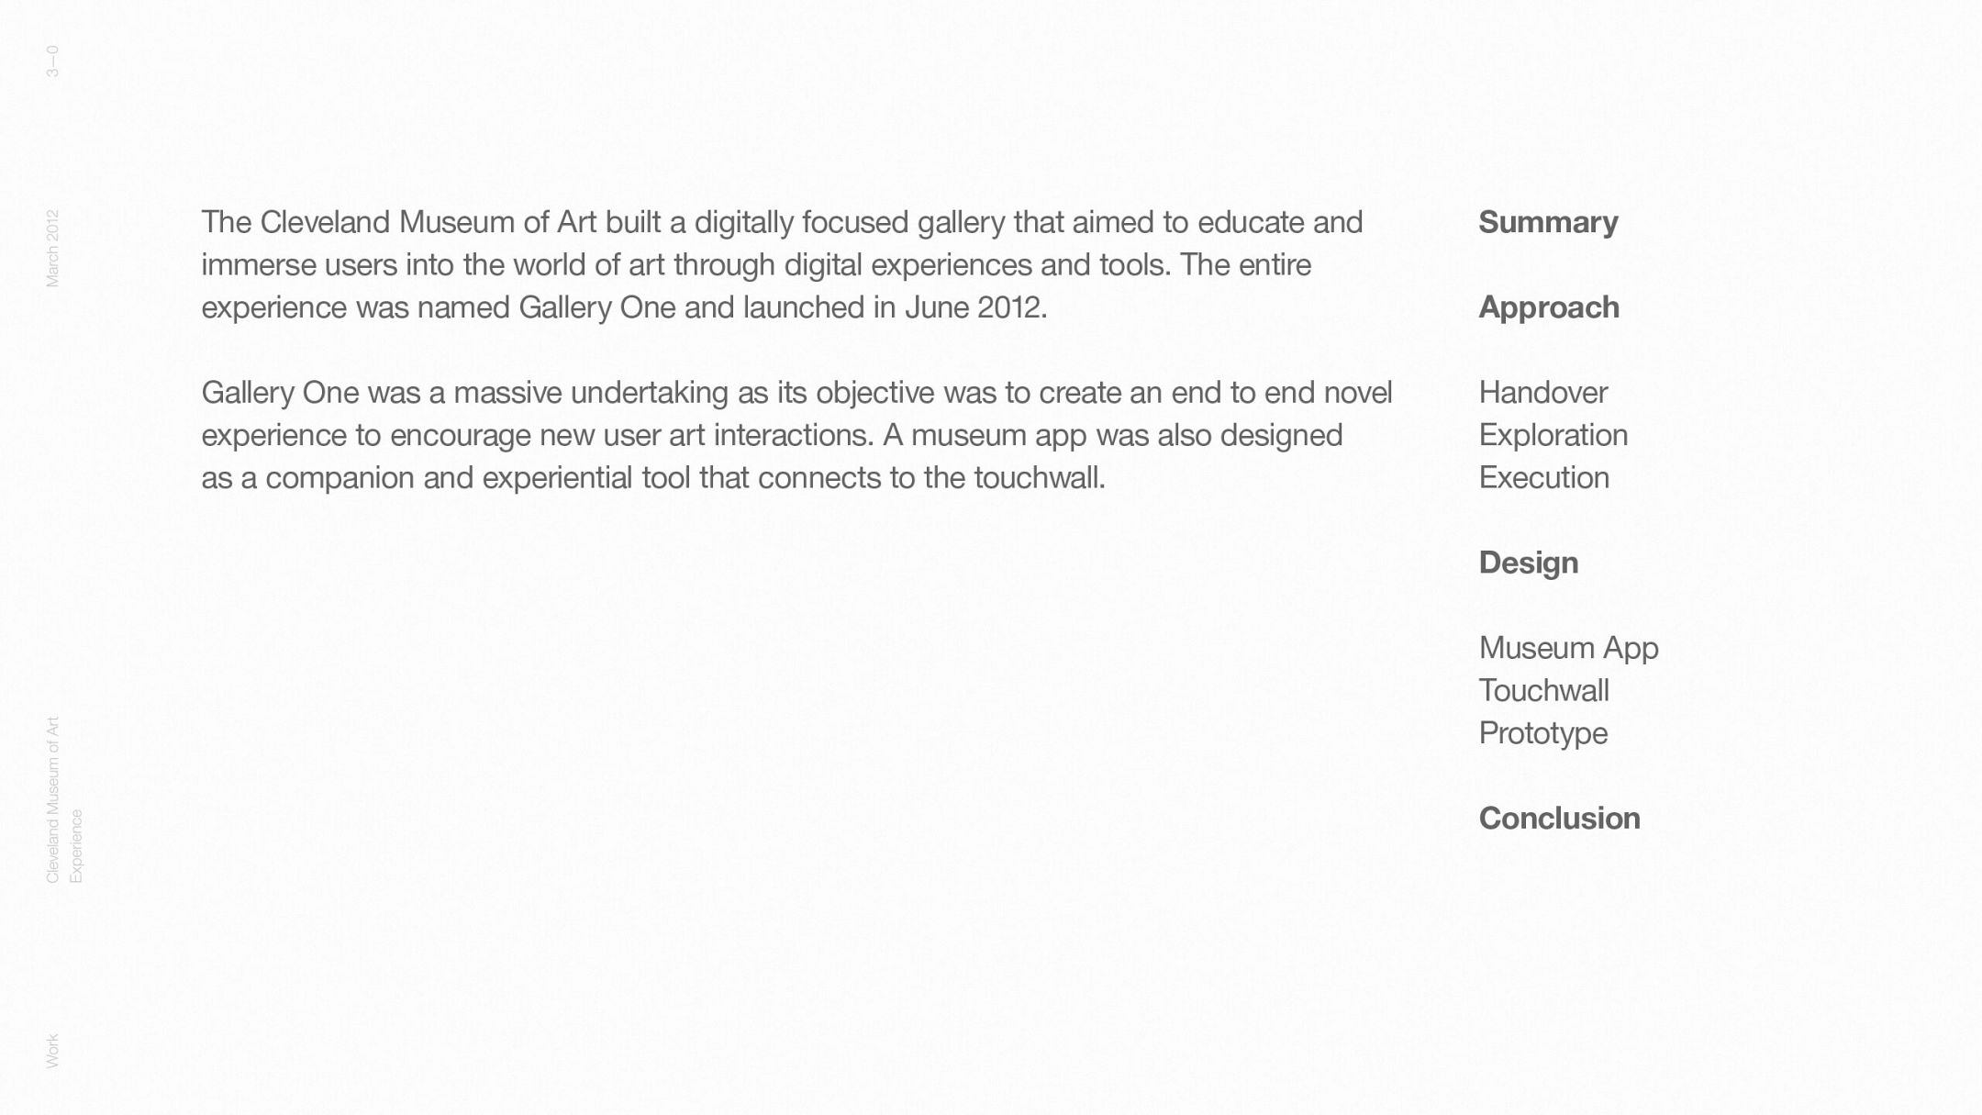Screen dimensions: 1982x1115
Task: Click the text line mentioning the touchwall companion
Action: (652, 478)
